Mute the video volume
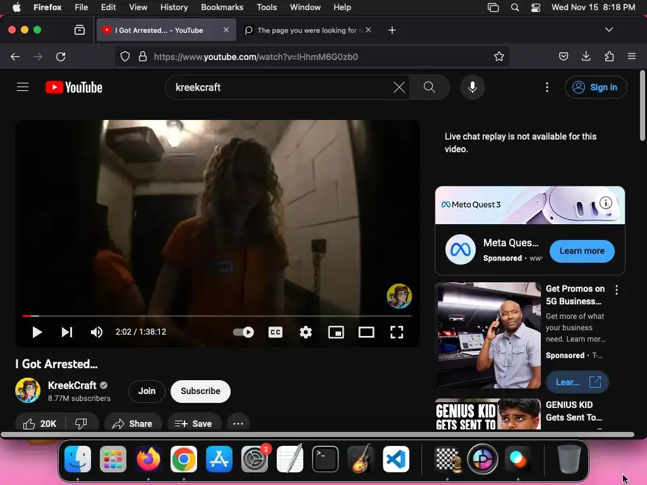 97,332
